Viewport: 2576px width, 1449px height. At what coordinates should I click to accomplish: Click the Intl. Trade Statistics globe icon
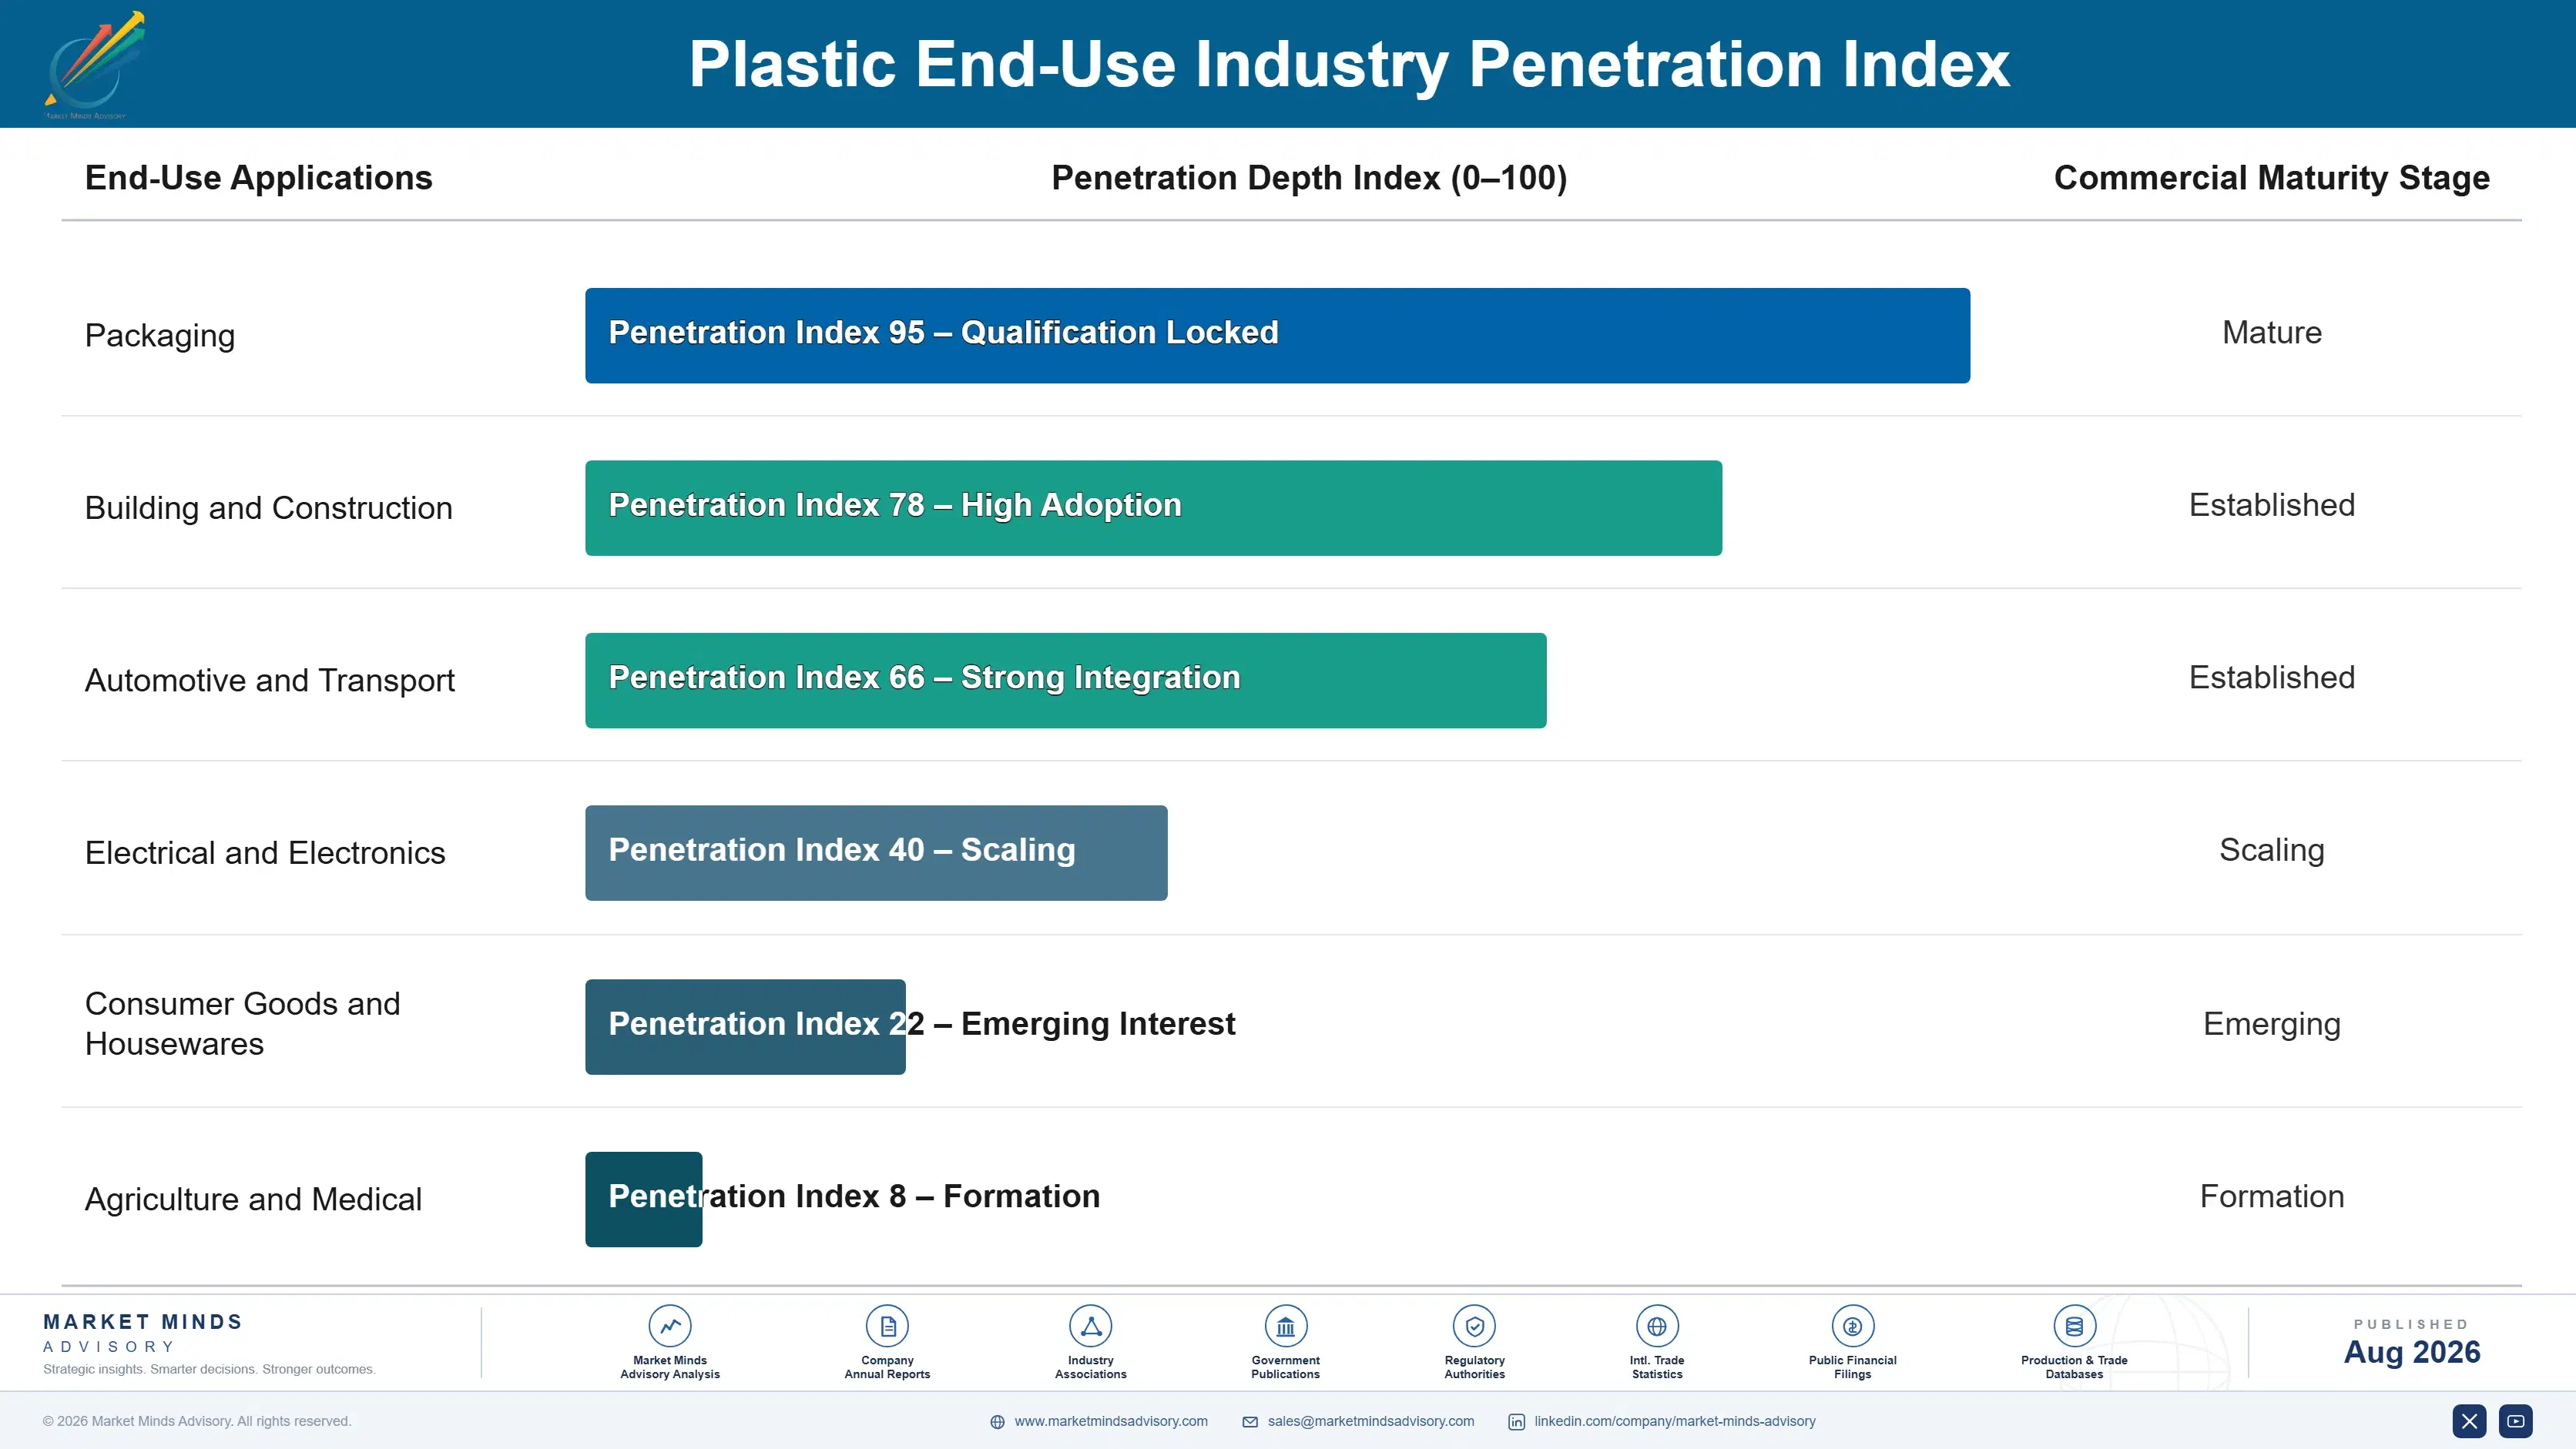[x=1657, y=1326]
